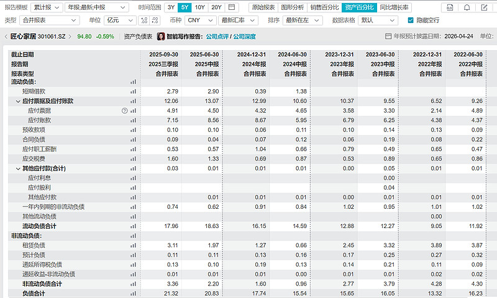Select the 同比增长率 tab

[394, 7]
